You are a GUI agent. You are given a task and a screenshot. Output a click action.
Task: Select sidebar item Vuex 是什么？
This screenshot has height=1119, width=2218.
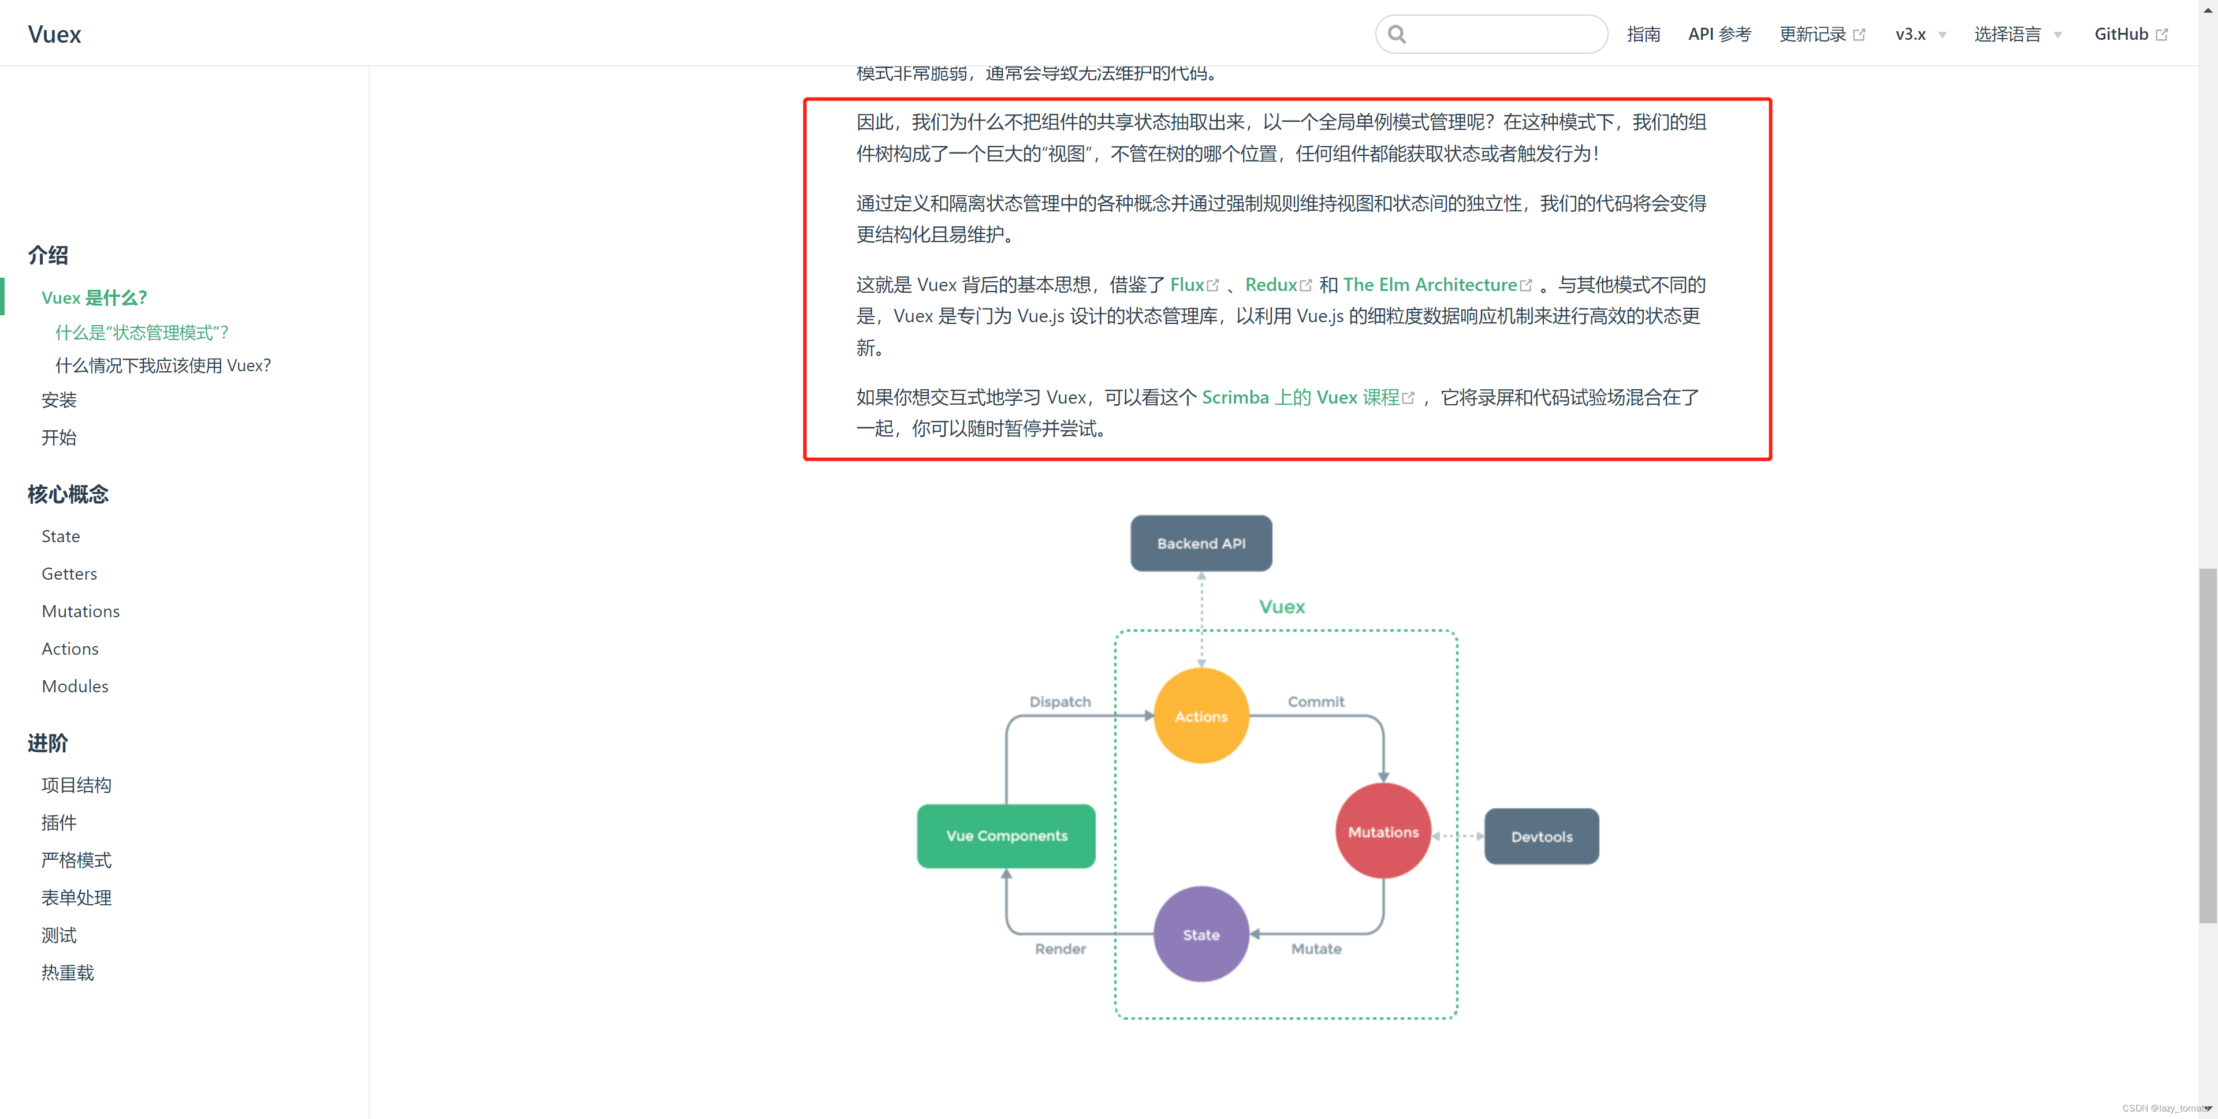click(x=95, y=298)
